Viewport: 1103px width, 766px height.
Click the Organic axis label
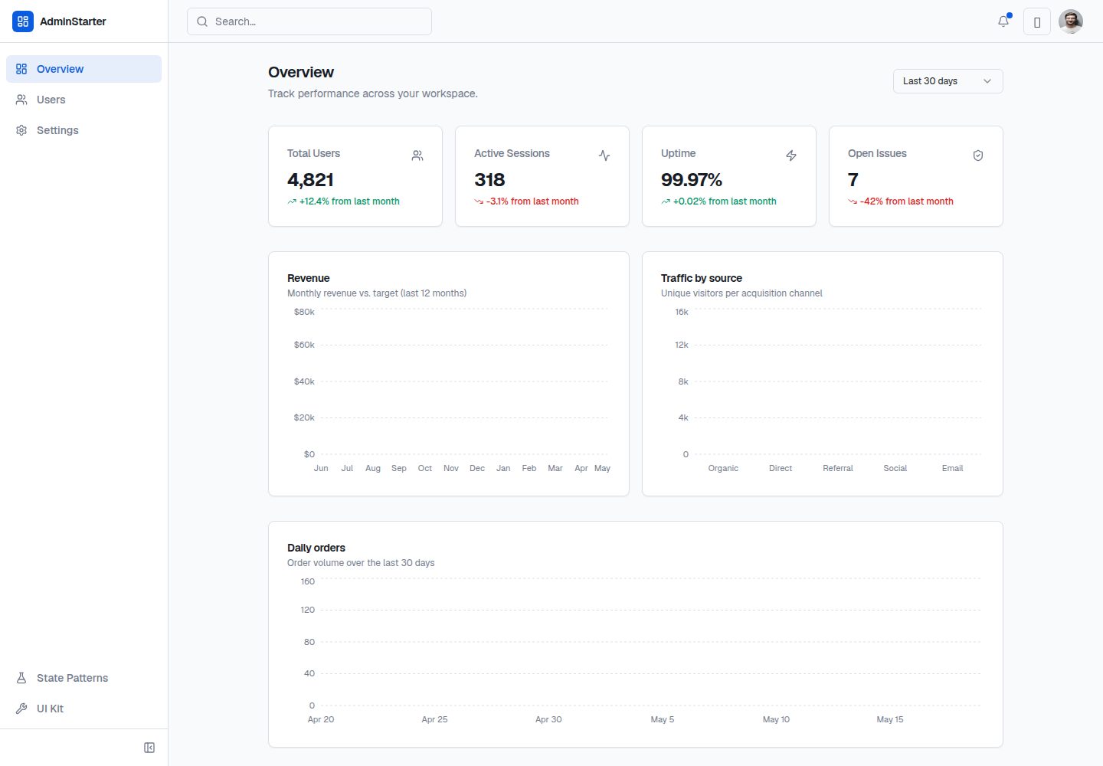click(x=723, y=468)
